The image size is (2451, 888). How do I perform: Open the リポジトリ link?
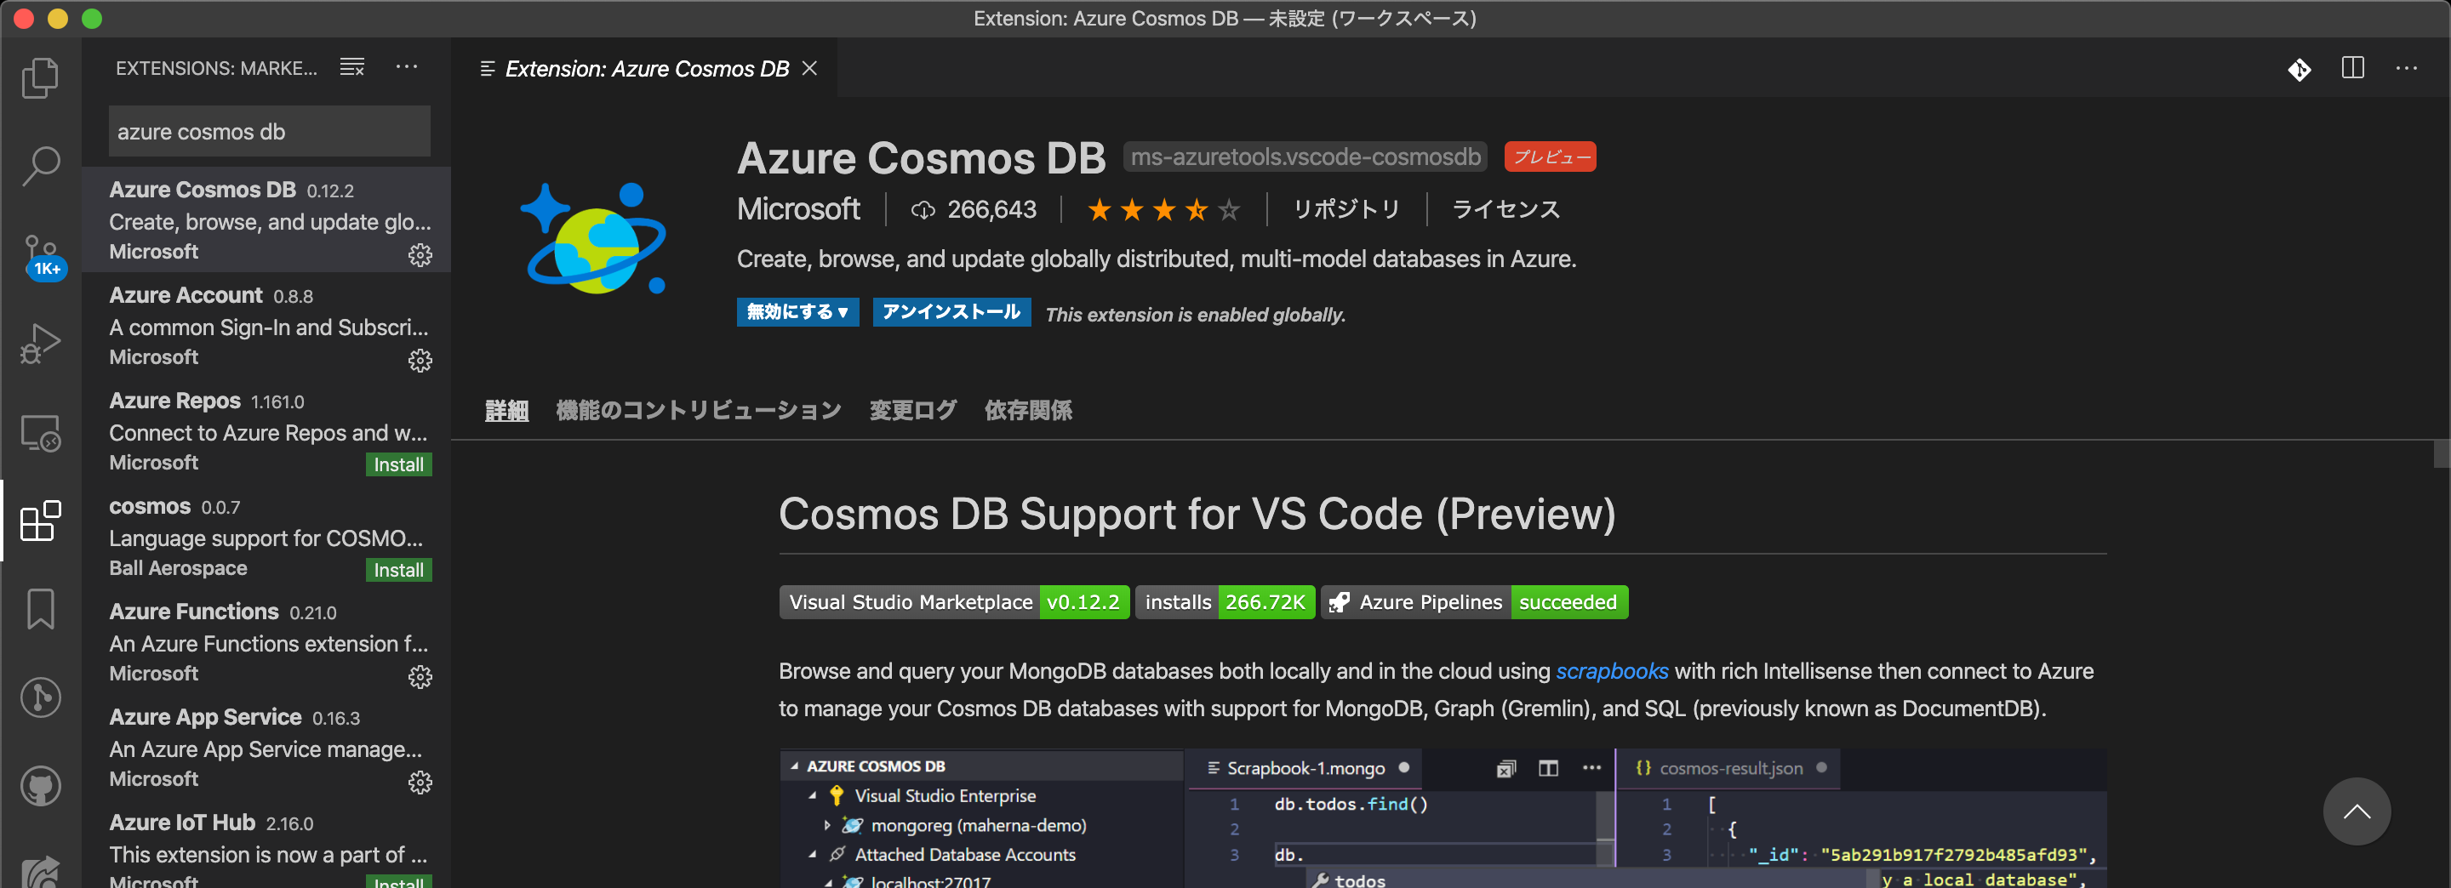tap(1345, 209)
